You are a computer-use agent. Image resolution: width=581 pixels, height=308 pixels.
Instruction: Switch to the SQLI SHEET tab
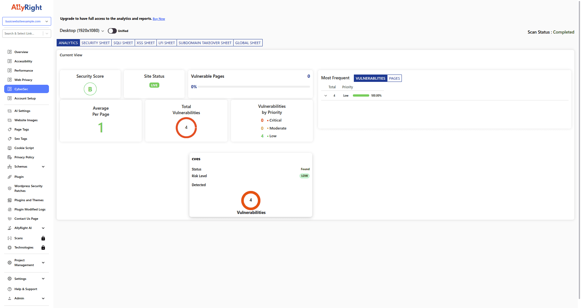123,43
